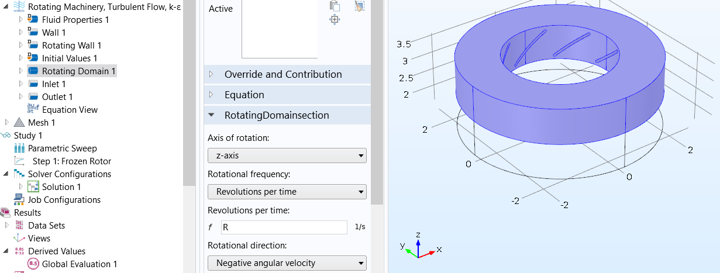720x273 pixels.
Task: Click the Revolutions per time input field
Action: point(284,227)
